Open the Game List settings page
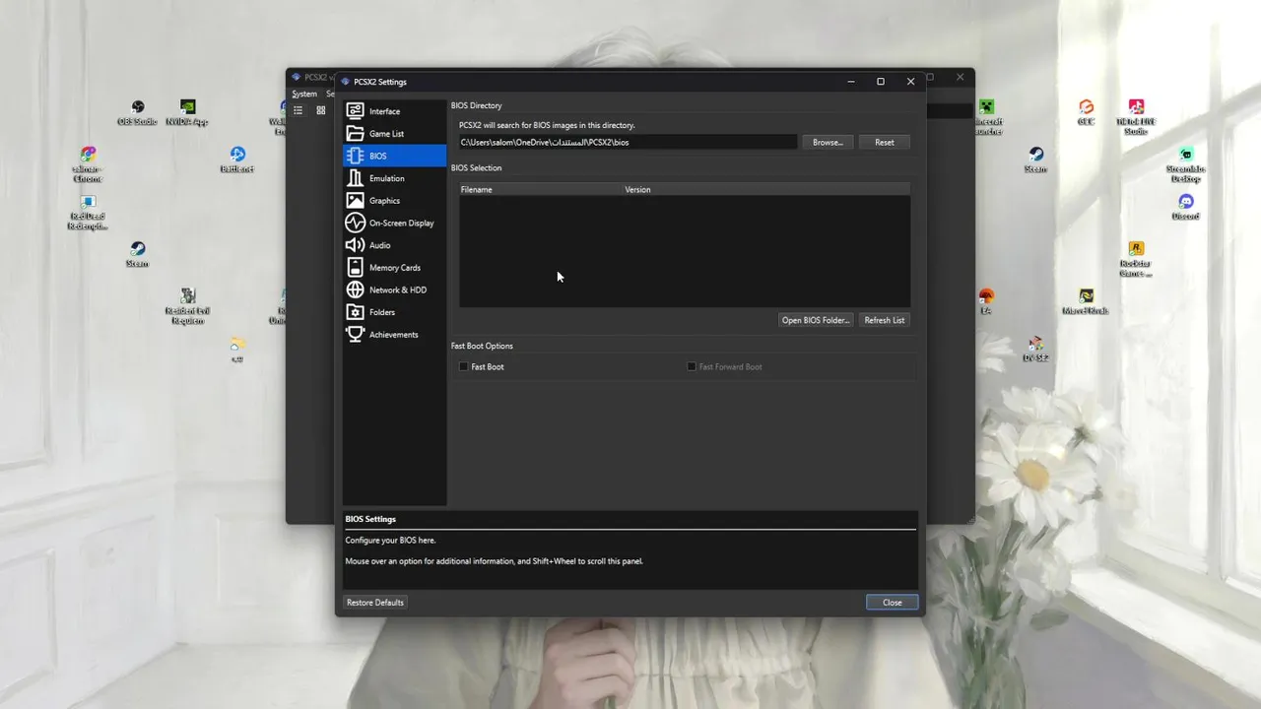Screen dimensions: 1261x709 394,134
